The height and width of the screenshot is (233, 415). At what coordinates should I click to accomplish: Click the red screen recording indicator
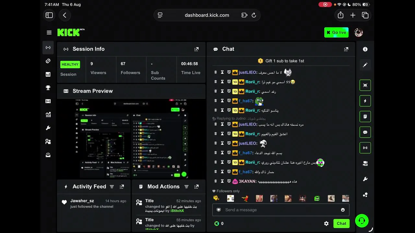[325, 5]
